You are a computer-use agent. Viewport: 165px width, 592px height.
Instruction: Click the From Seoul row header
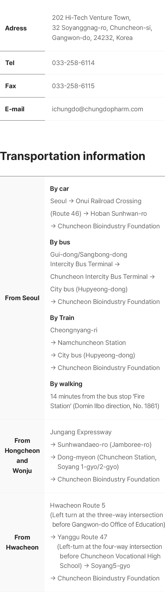tap(22, 298)
